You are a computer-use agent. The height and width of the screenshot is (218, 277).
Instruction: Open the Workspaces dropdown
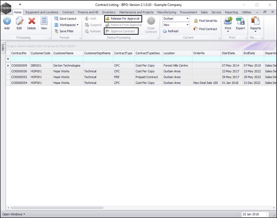[66, 25]
